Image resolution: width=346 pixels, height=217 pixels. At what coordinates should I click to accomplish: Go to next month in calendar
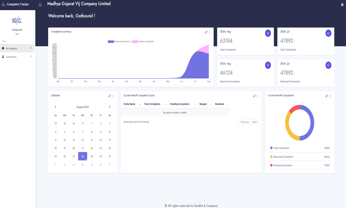(110, 107)
